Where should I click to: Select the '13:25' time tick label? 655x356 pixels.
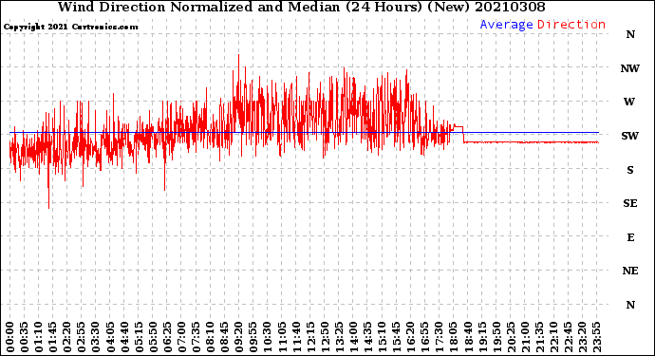(x=339, y=337)
